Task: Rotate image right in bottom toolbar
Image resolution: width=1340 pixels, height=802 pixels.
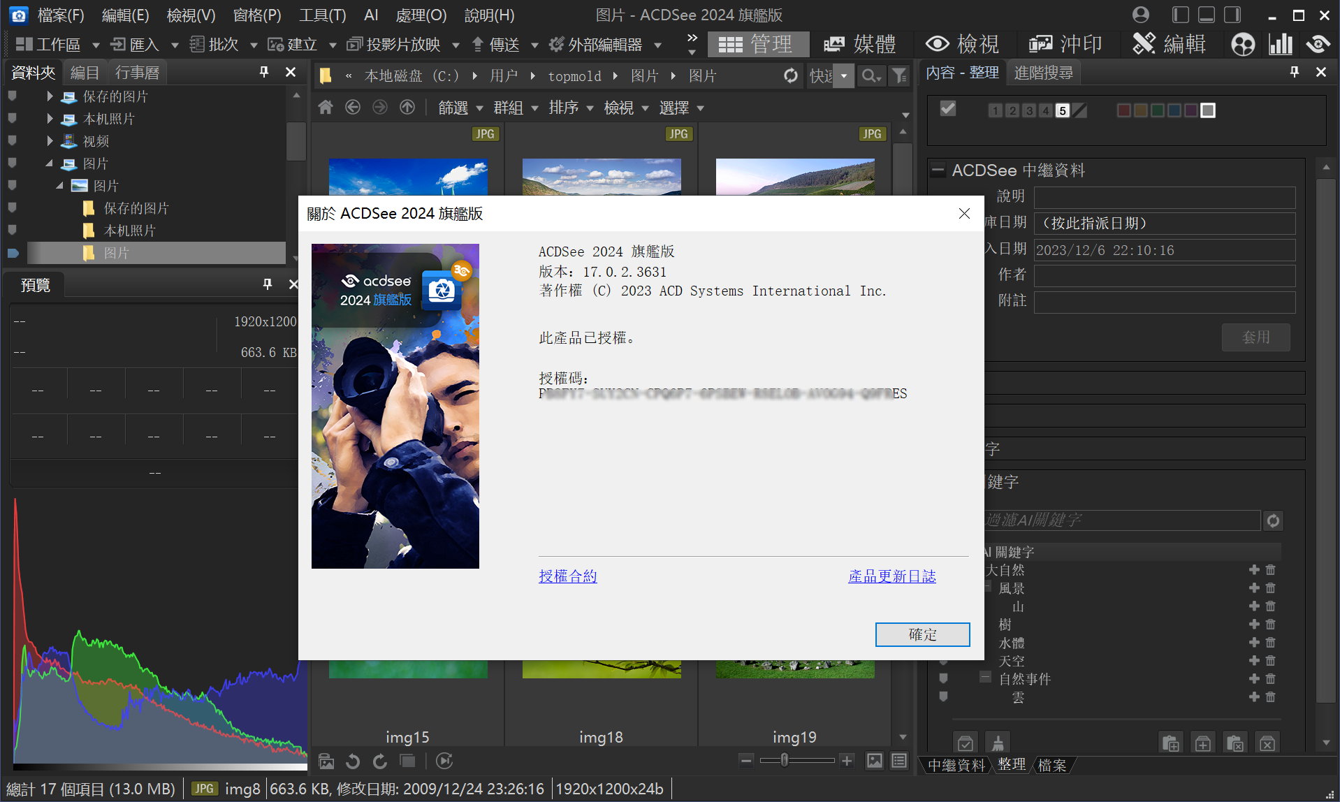Action: tap(380, 761)
